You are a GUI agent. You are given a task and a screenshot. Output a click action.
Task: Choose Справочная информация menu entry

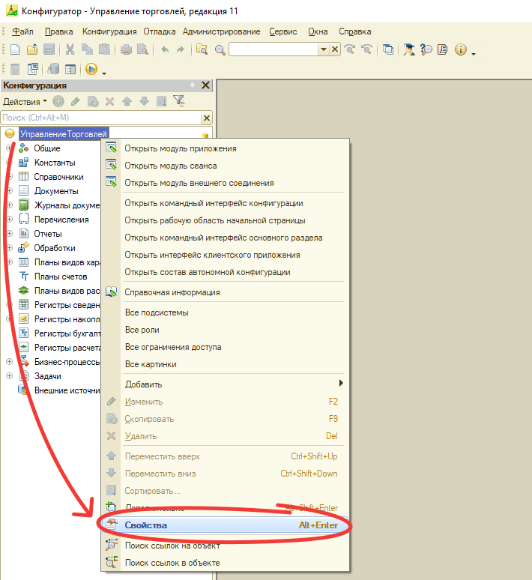[225, 292]
